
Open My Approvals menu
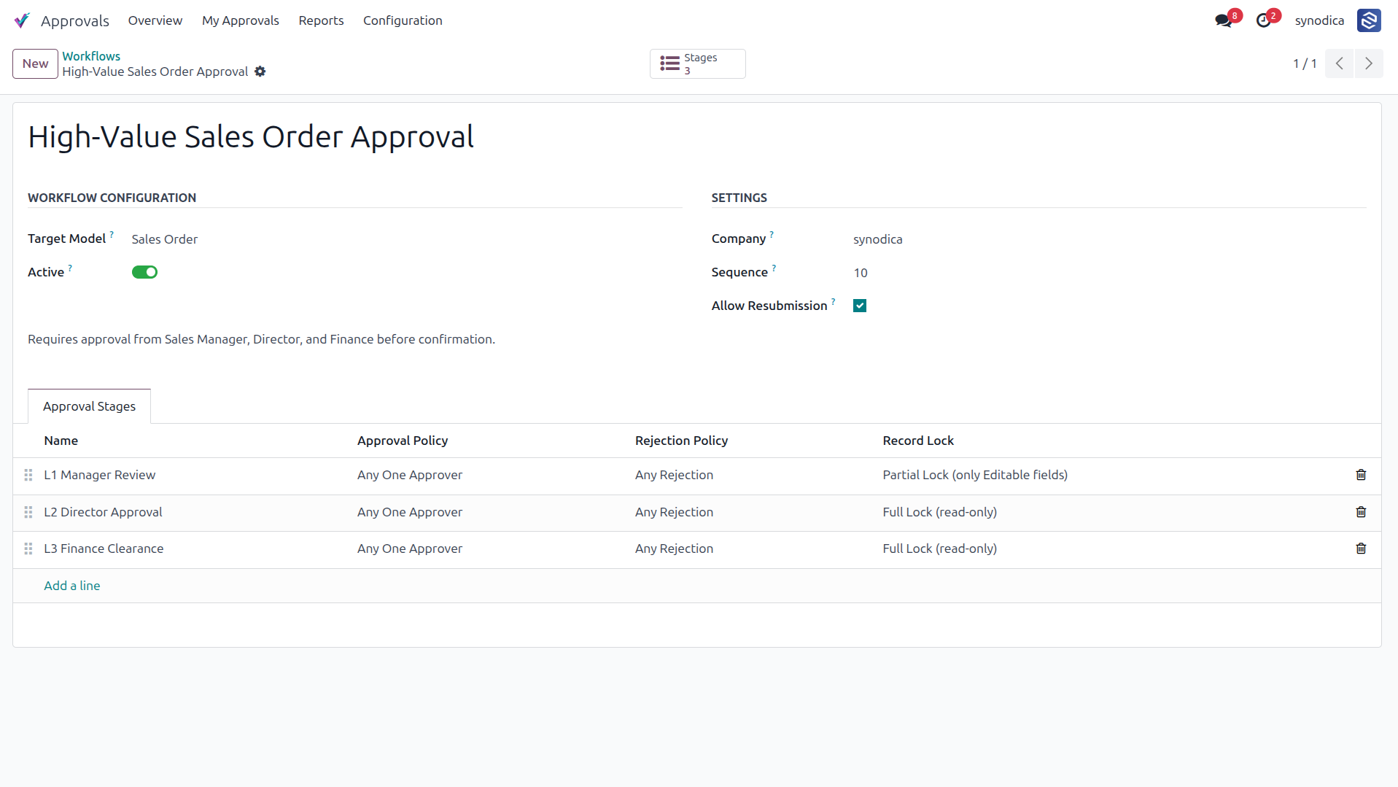coord(241,20)
